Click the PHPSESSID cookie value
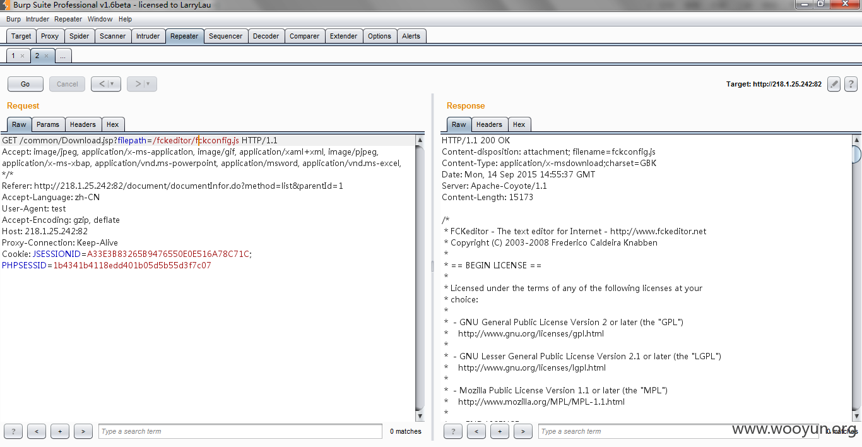This screenshot has height=447, width=862. [x=132, y=265]
